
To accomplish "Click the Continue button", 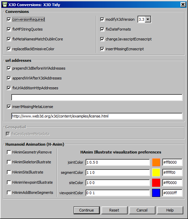I will pyautogui.click(x=87, y=210).
